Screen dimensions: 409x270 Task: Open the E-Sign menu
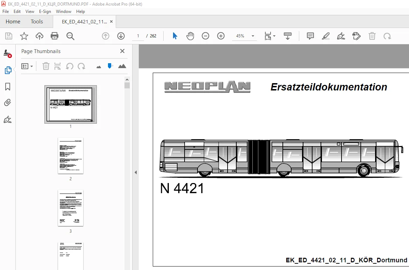[x=45, y=12]
